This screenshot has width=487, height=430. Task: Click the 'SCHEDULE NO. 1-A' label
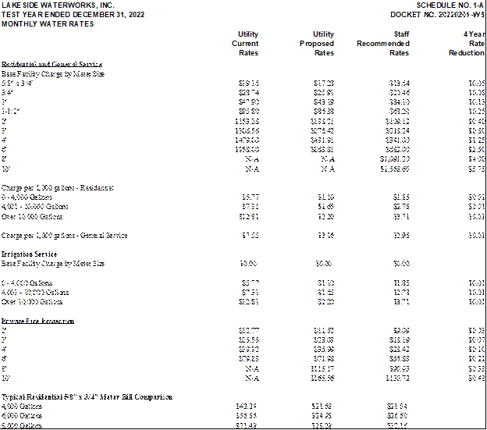[450, 5]
